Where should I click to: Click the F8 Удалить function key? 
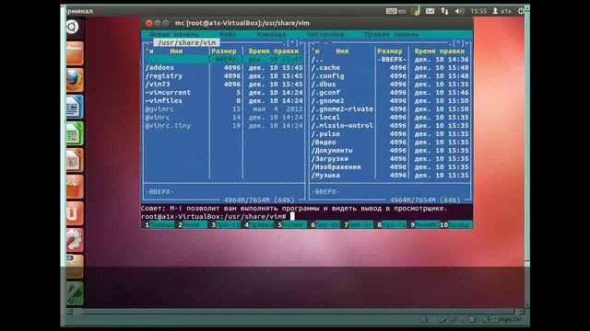click(391, 224)
